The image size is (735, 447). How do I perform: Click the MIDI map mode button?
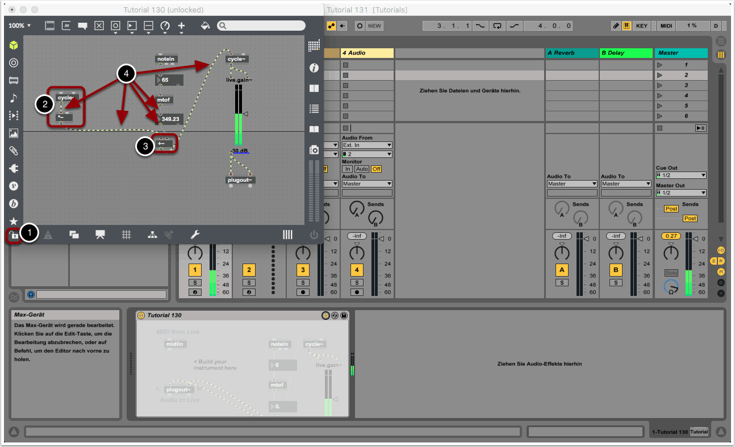pyautogui.click(x=666, y=26)
